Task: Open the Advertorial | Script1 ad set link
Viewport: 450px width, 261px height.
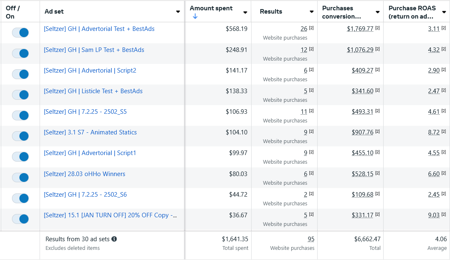Action: 90,153
